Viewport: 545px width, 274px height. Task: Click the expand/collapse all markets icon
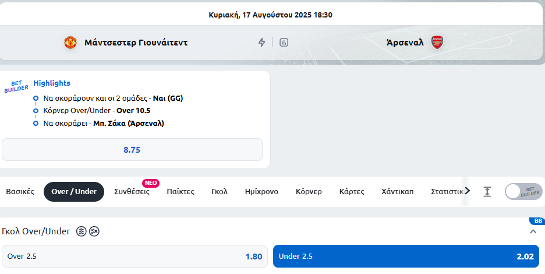click(x=487, y=191)
